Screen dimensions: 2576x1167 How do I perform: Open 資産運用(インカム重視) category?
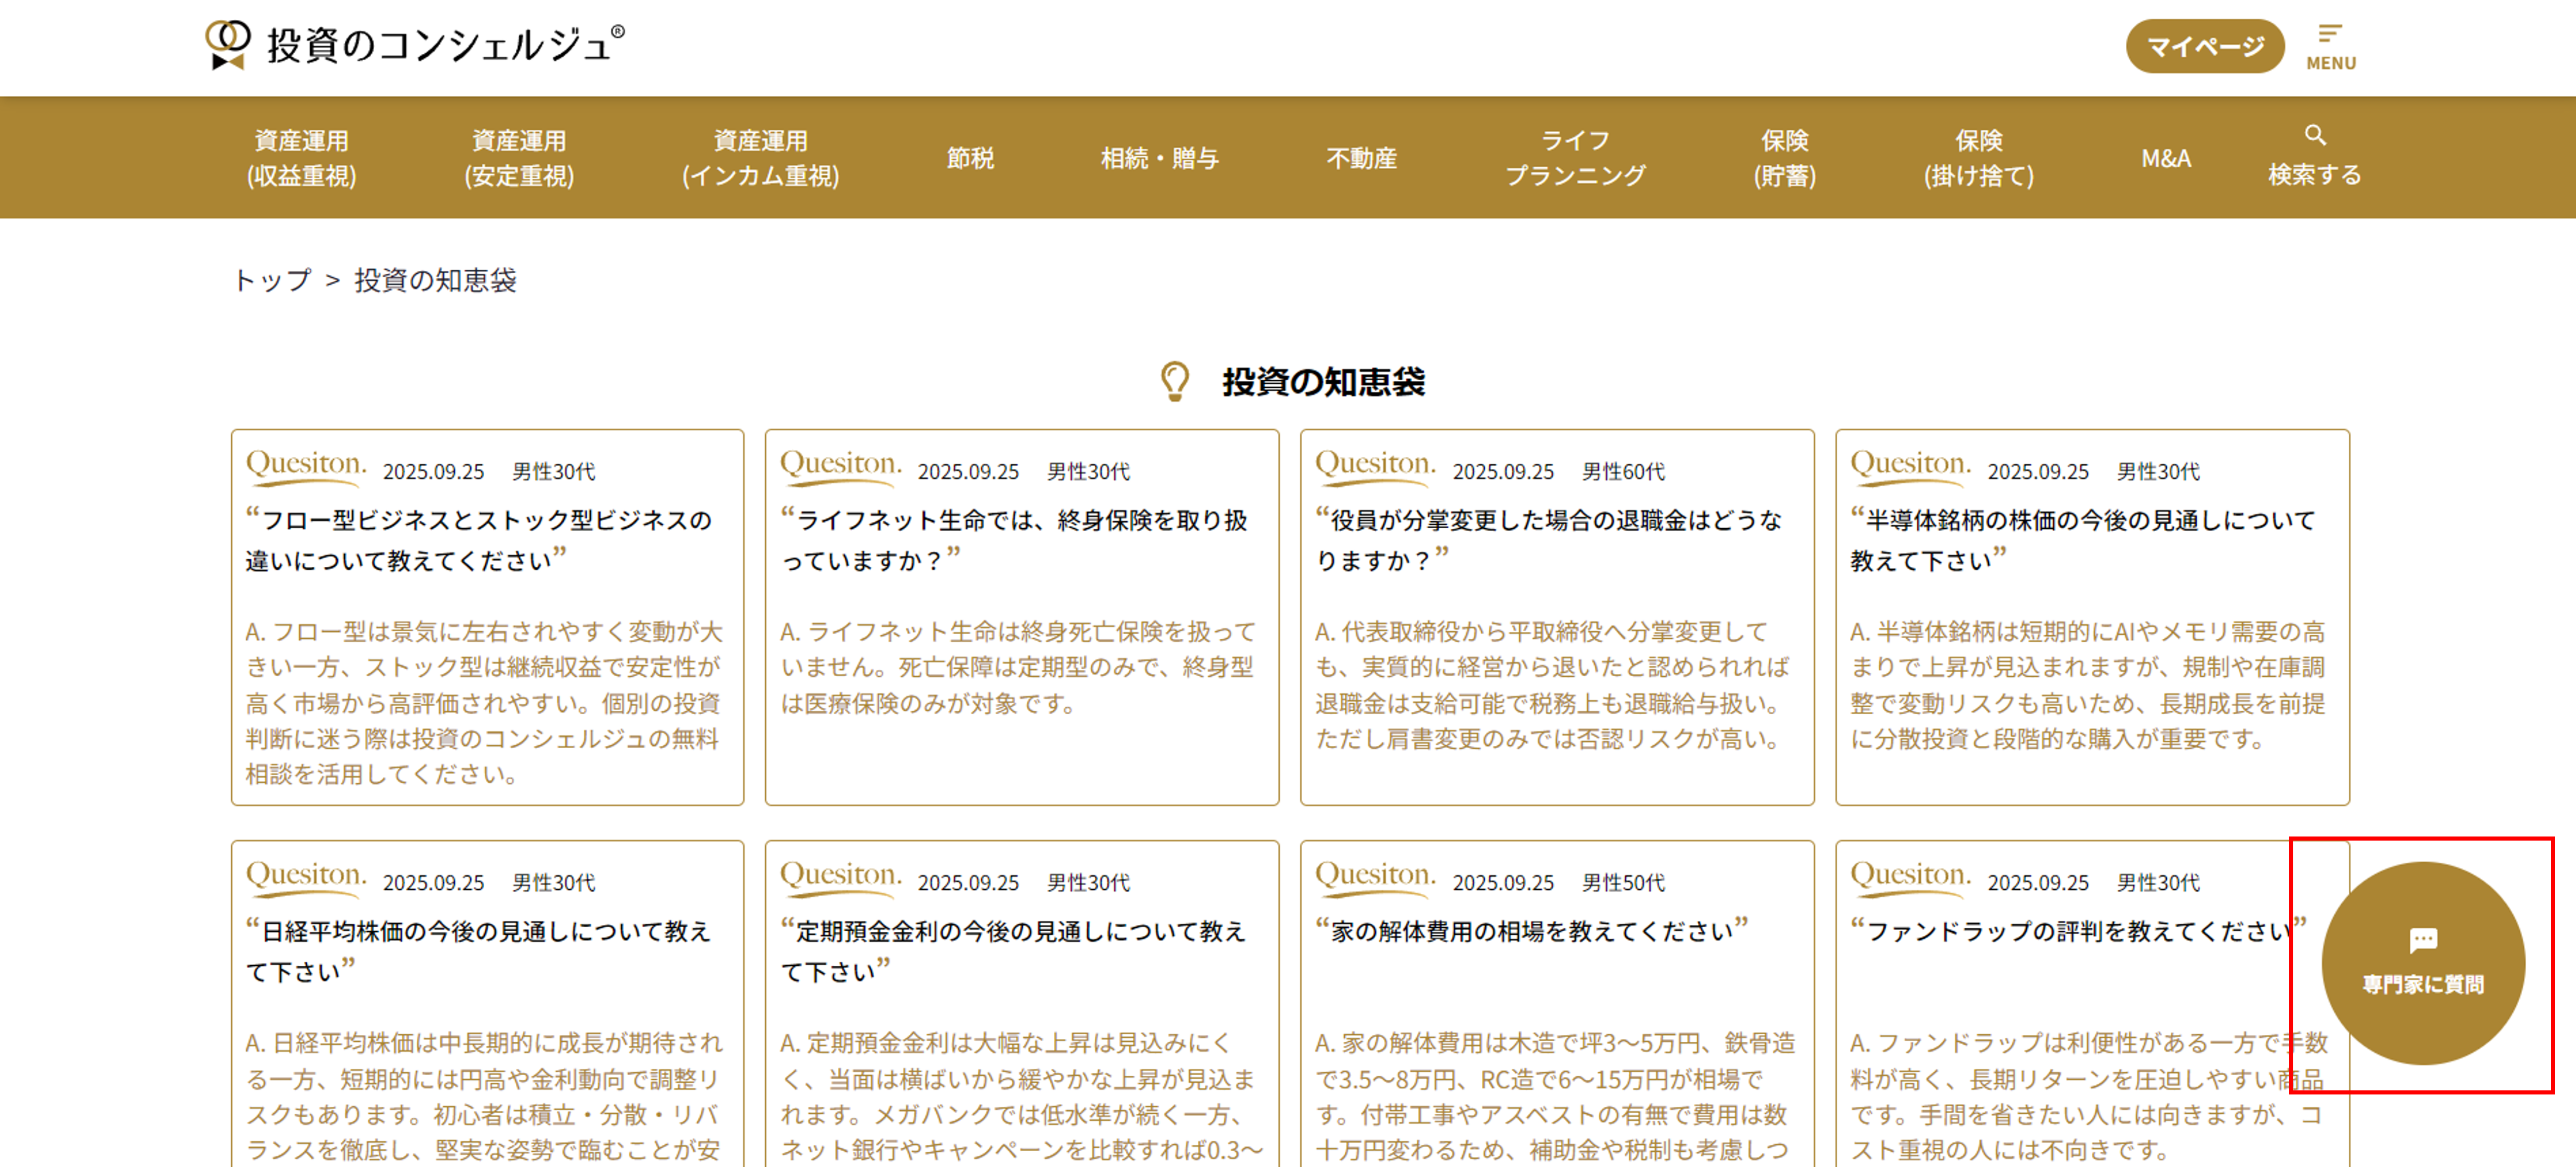coord(760,158)
